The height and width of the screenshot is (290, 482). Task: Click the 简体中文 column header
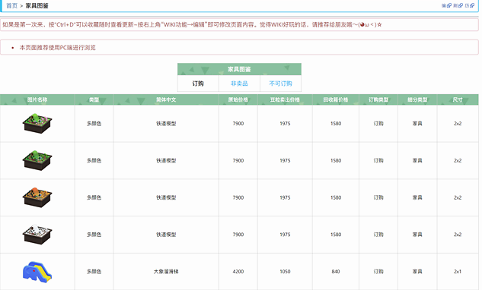(x=166, y=99)
